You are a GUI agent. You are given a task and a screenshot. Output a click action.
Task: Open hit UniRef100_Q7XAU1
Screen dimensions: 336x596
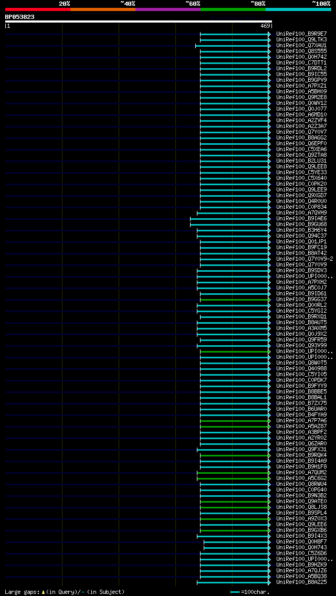[301, 45]
